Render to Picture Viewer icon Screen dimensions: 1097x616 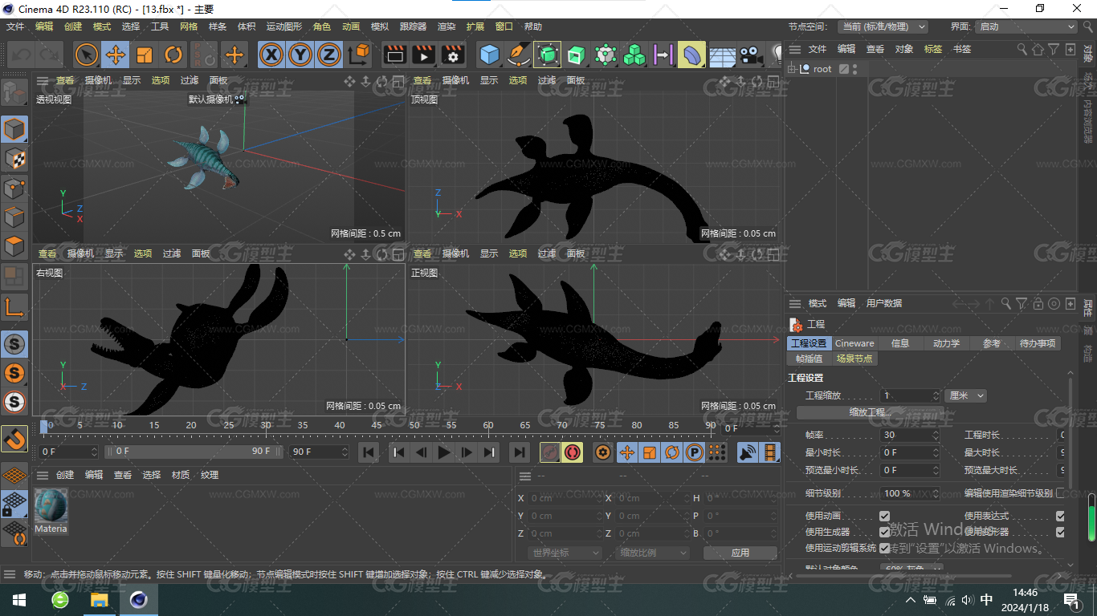click(423, 55)
